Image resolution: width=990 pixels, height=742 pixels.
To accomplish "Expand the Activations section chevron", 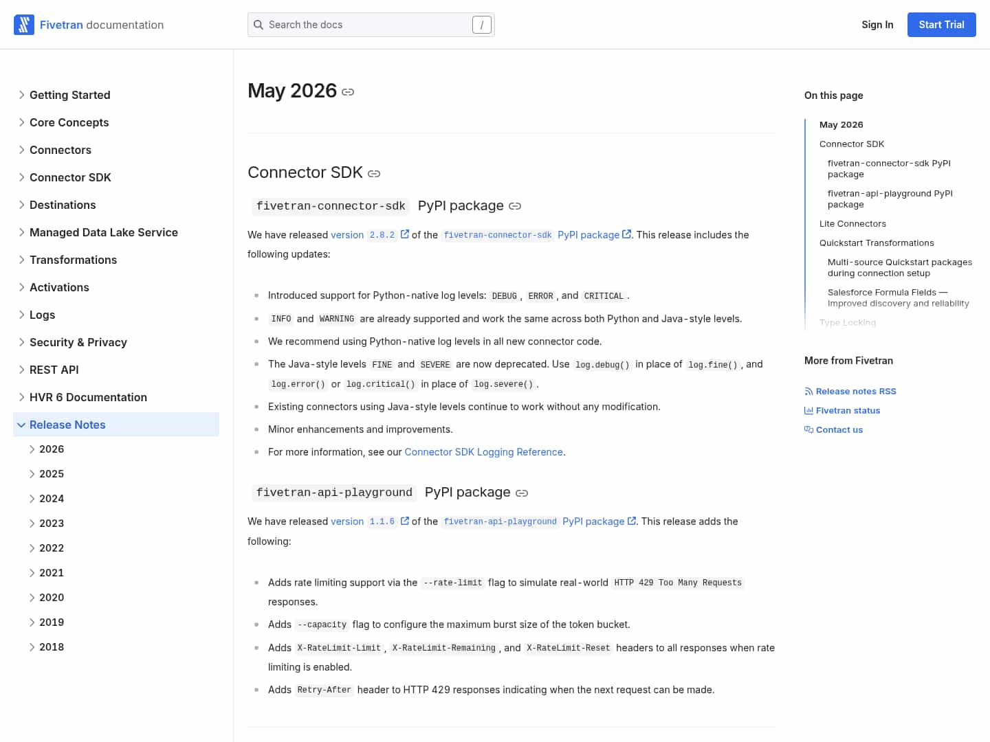I will pyautogui.click(x=21, y=287).
